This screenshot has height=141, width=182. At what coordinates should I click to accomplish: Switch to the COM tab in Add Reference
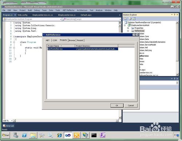click(55, 40)
